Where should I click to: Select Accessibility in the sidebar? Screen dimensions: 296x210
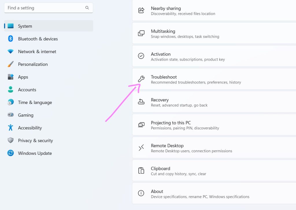click(x=30, y=128)
